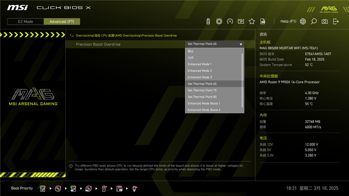This screenshot has width=349, height=196.
Task: Click the Precision Boost Overdrive setting label
Action: (98, 44)
